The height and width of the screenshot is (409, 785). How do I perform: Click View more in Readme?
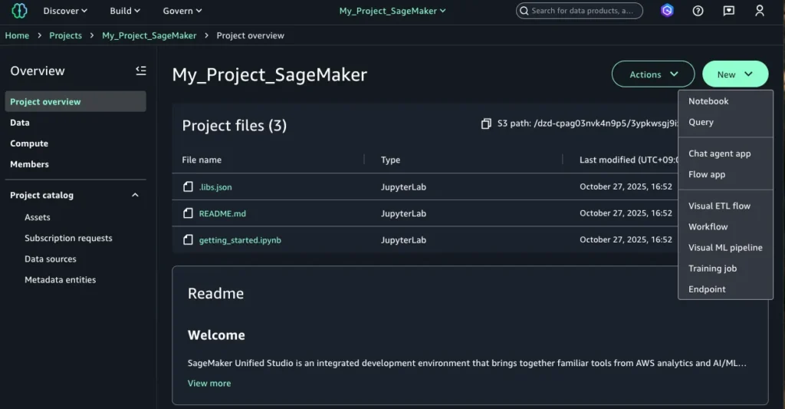coord(209,383)
